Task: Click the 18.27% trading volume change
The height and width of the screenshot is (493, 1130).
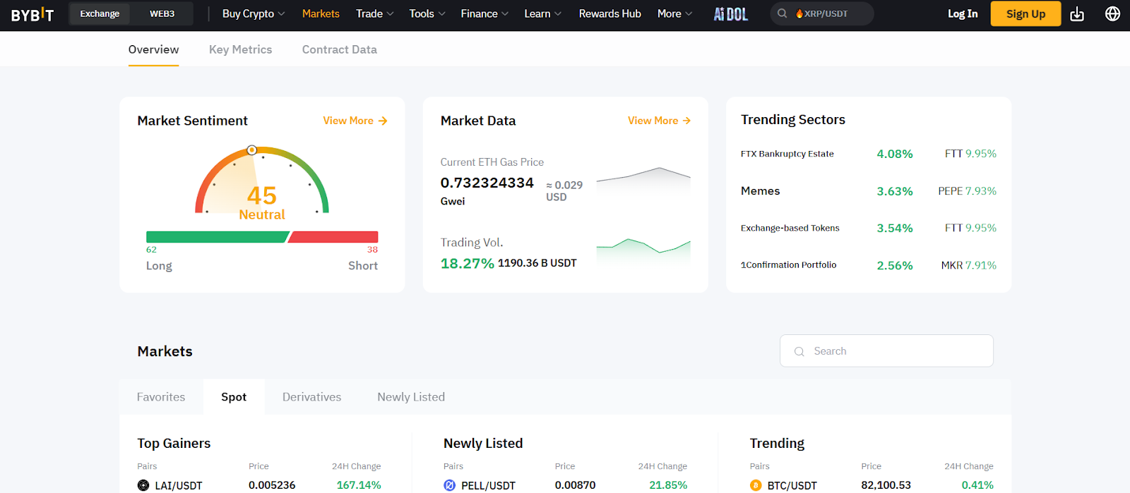Action: click(467, 264)
